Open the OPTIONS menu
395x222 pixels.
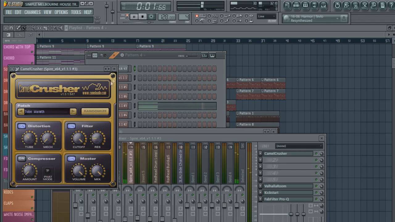click(x=61, y=12)
